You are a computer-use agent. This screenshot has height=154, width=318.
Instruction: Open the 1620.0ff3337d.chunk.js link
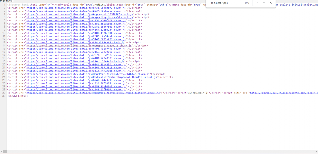tap(76, 83)
